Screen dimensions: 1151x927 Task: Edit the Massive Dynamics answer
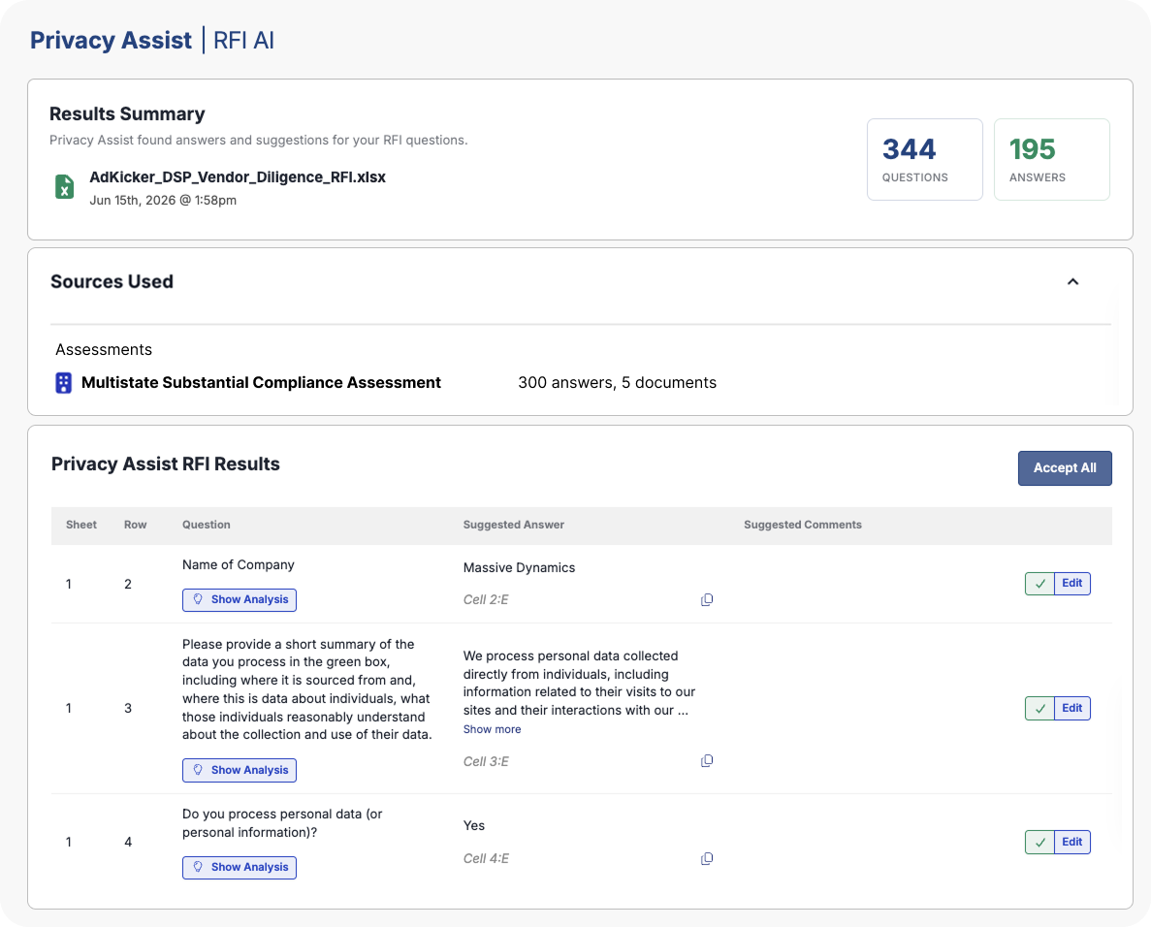1071,584
